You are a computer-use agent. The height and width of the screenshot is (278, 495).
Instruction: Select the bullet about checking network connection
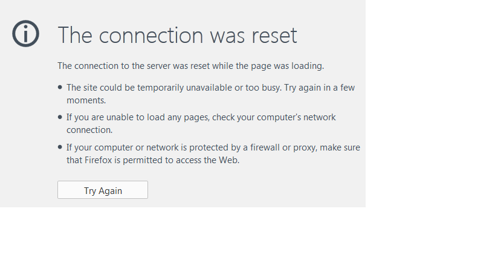pyautogui.click(x=201, y=123)
